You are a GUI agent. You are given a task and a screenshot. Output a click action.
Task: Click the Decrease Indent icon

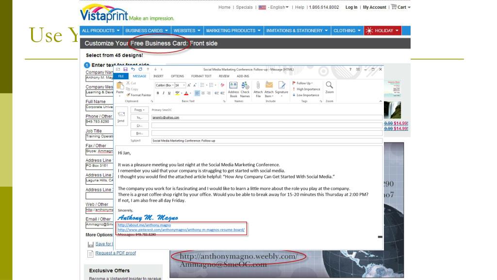(216, 93)
